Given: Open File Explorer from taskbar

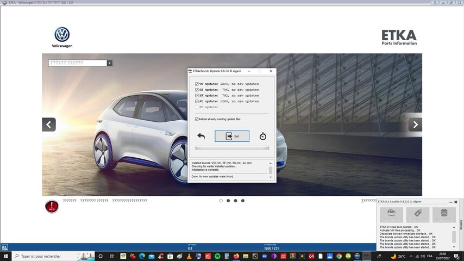Looking at the screenshot, I should (246, 256).
